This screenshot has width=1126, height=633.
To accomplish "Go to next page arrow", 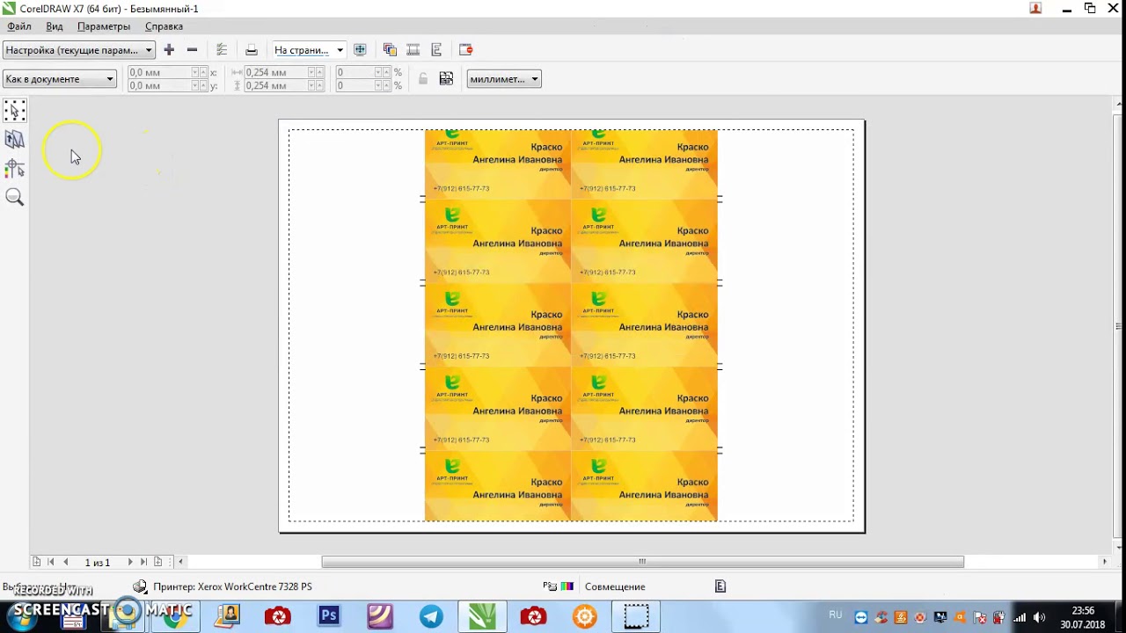I will 130,562.
